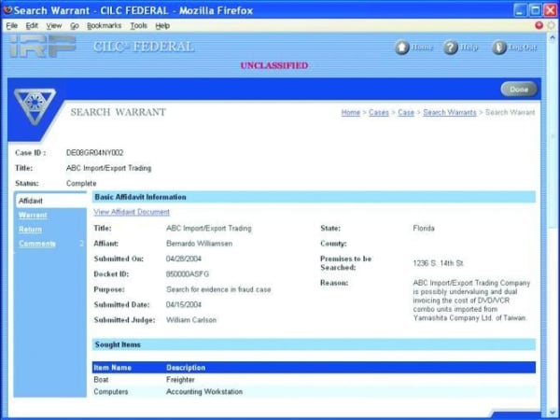Click the Firefox window title bar icon

coord(10,9)
